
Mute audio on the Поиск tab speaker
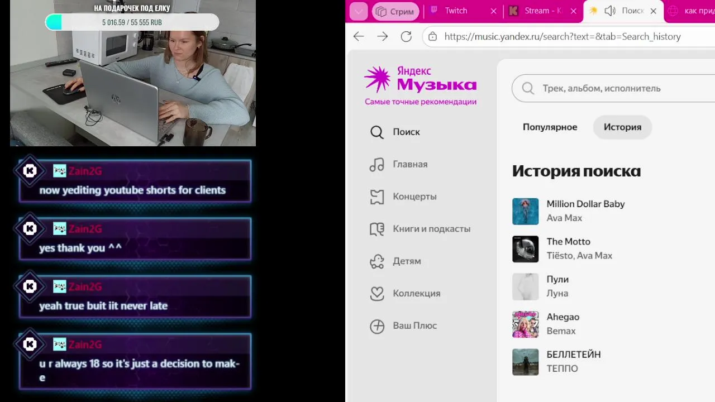click(x=609, y=11)
